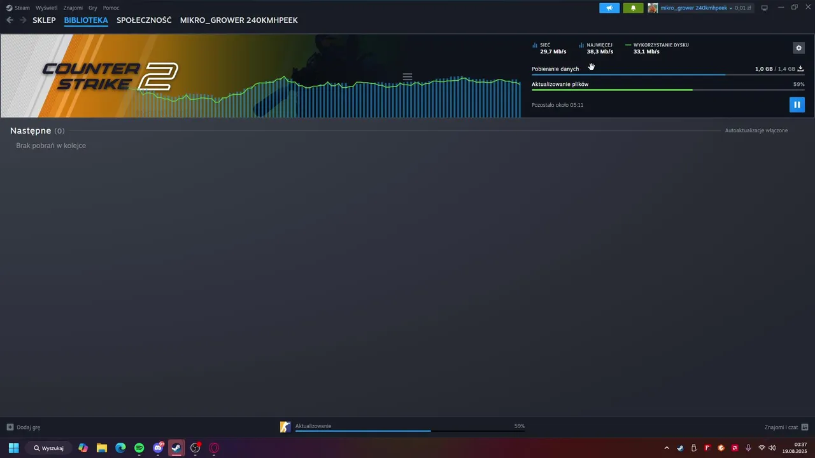Click the microphone tray icon
Image resolution: width=815 pixels, height=458 pixels.
click(x=748, y=448)
